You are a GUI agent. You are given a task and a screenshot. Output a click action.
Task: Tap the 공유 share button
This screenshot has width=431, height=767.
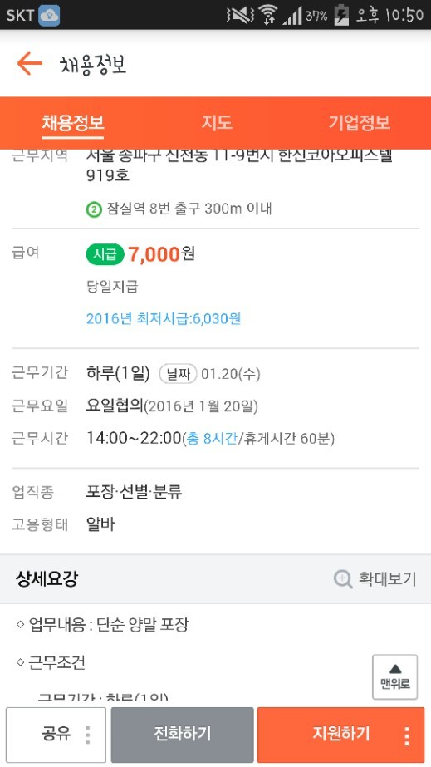click(x=56, y=735)
